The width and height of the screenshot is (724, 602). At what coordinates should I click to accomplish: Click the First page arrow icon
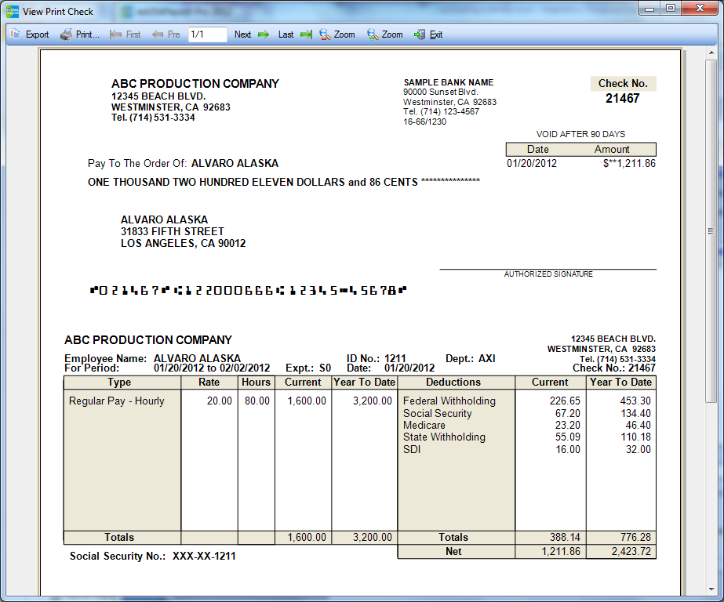(x=116, y=34)
